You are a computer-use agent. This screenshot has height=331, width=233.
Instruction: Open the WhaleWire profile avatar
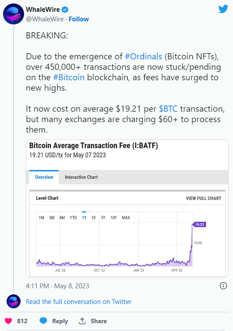[14, 14]
